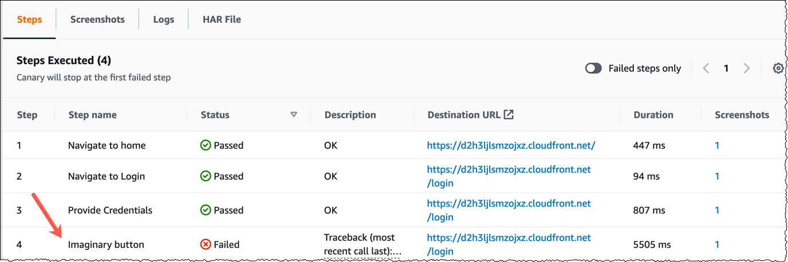Sort by Status using the triangle arrow
Screen dimensions: 788x262
[x=294, y=114]
